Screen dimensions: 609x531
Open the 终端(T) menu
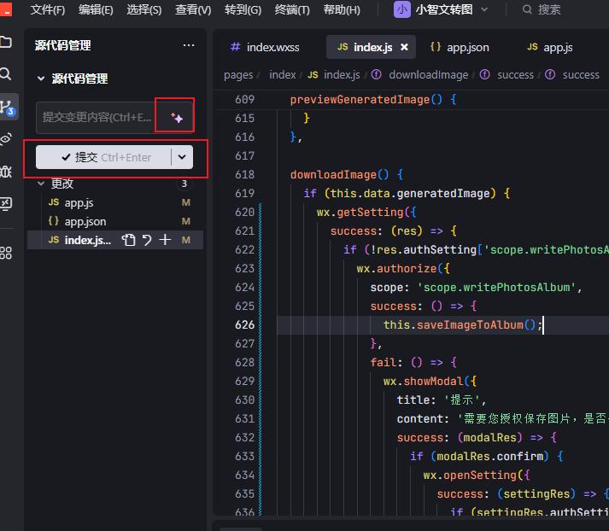pyautogui.click(x=293, y=9)
